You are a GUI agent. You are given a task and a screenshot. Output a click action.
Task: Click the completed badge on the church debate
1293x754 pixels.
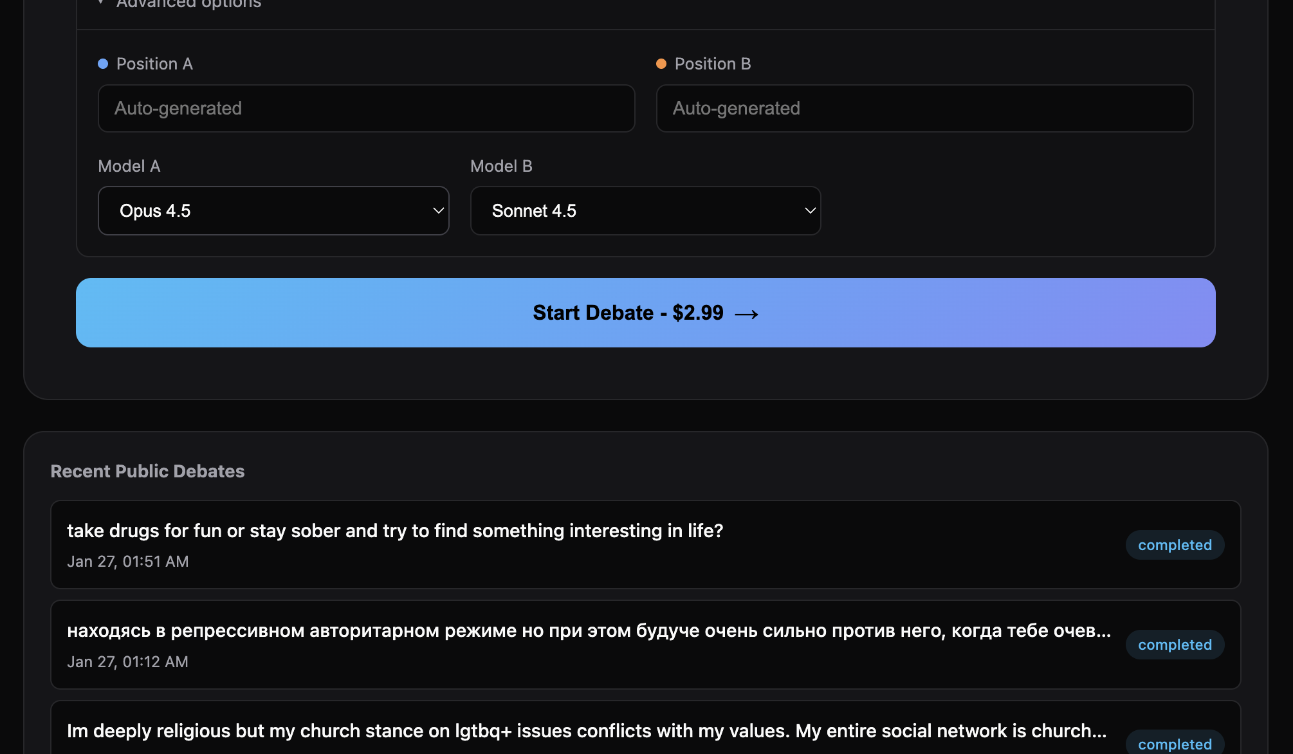pyautogui.click(x=1175, y=744)
